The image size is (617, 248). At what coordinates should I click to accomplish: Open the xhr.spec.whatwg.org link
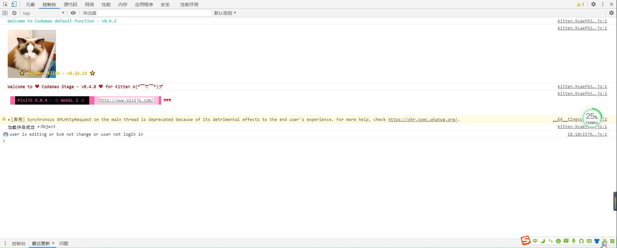pos(423,120)
